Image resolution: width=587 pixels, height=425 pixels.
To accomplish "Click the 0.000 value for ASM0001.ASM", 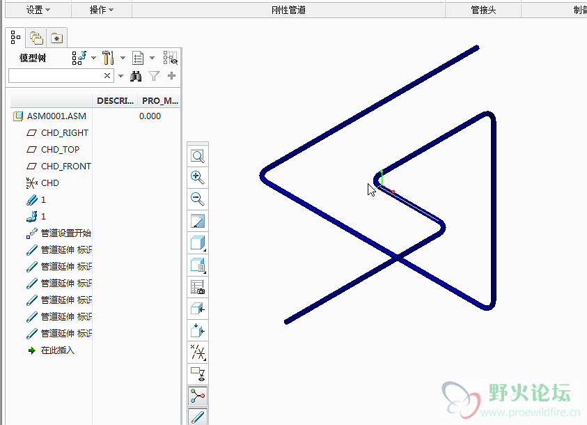I will point(150,116).
